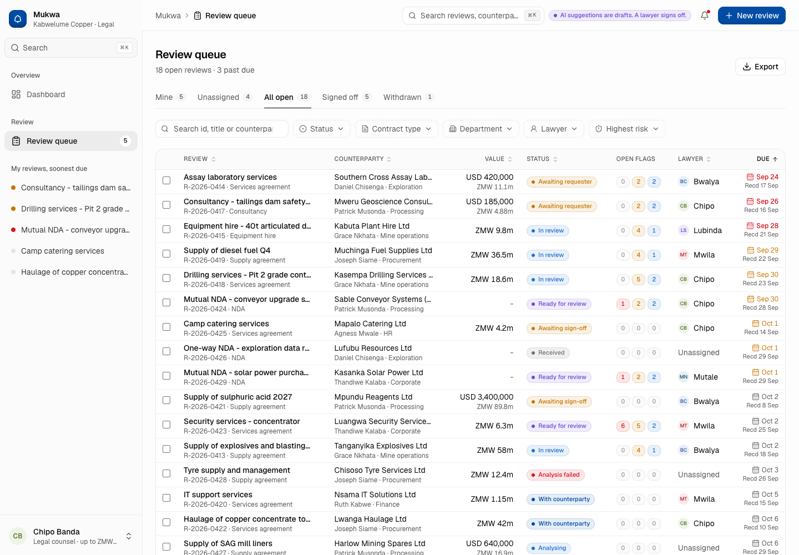Screen dimensions: 799x555
Task: Click the breadcrumb clipboard icon beside Review queue
Action: (198, 16)
